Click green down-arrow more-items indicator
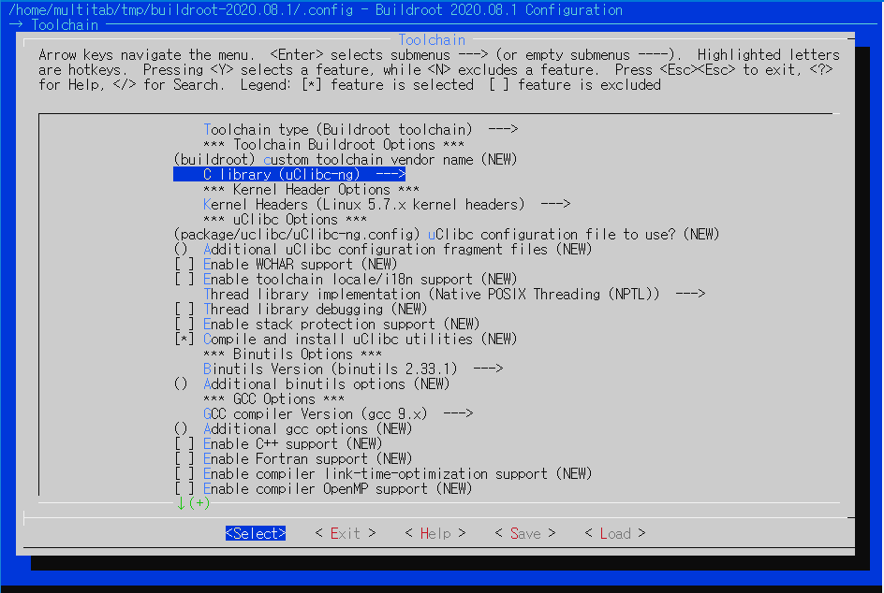Screen dimensions: 884x593 pos(192,503)
